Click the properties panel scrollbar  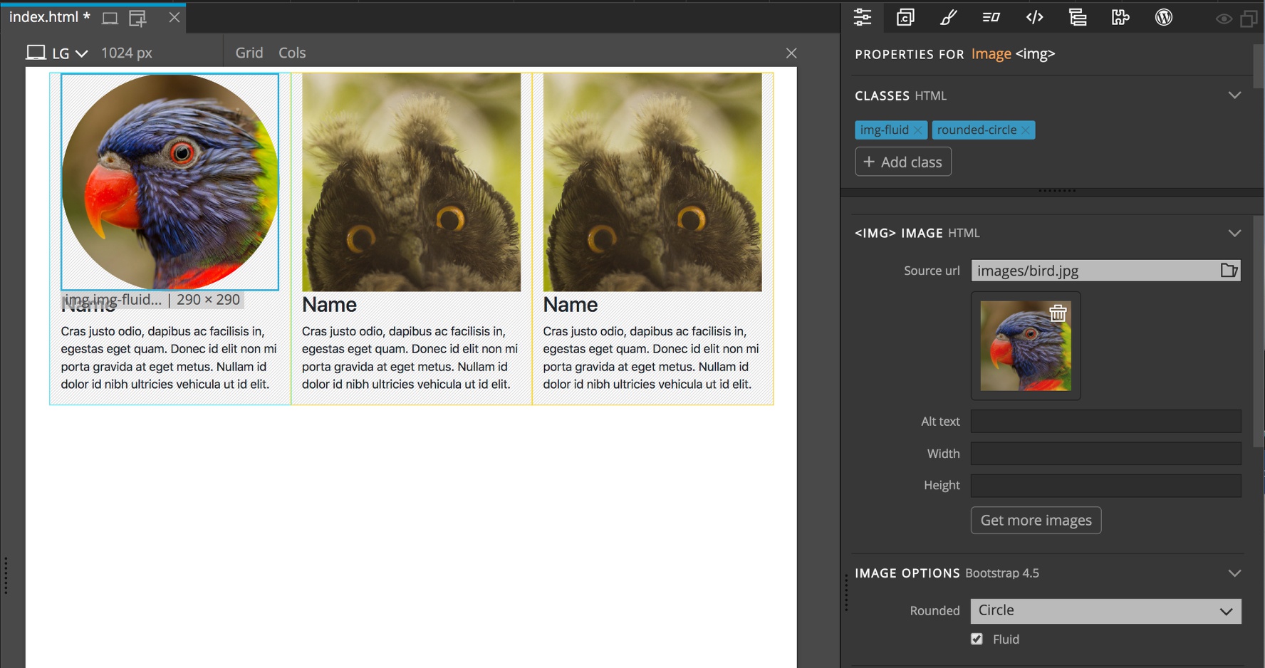tap(1259, 68)
